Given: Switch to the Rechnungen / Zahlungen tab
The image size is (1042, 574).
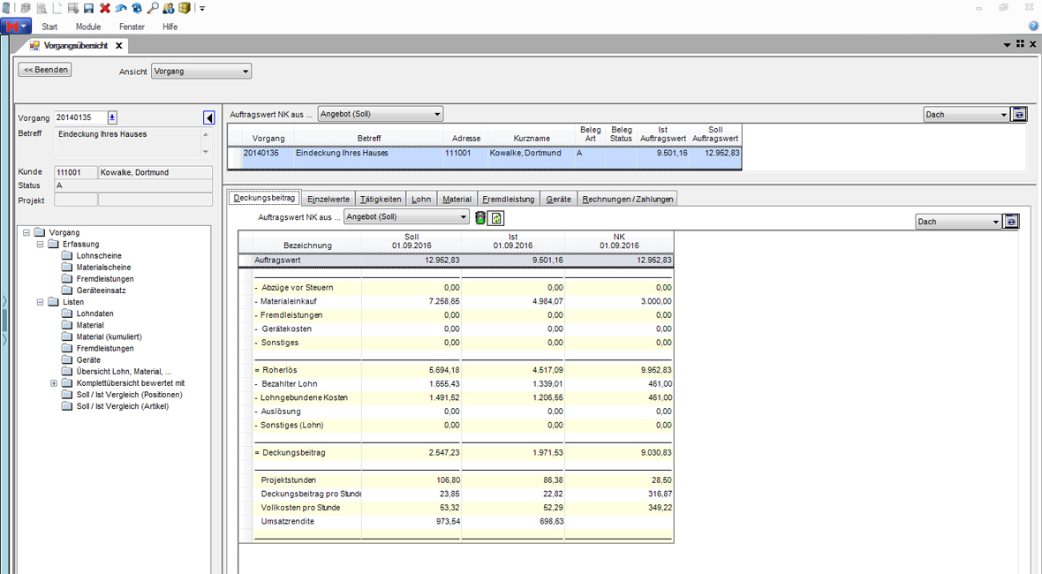Looking at the screenshot, I should tap(628, 199).
